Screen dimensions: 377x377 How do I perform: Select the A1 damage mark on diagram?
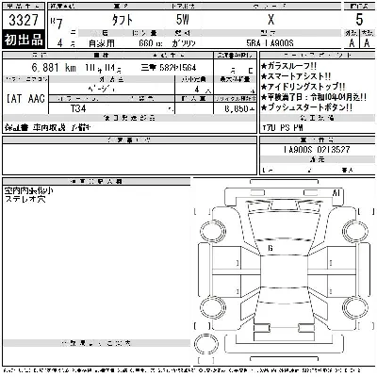click(x=336, y=193)
